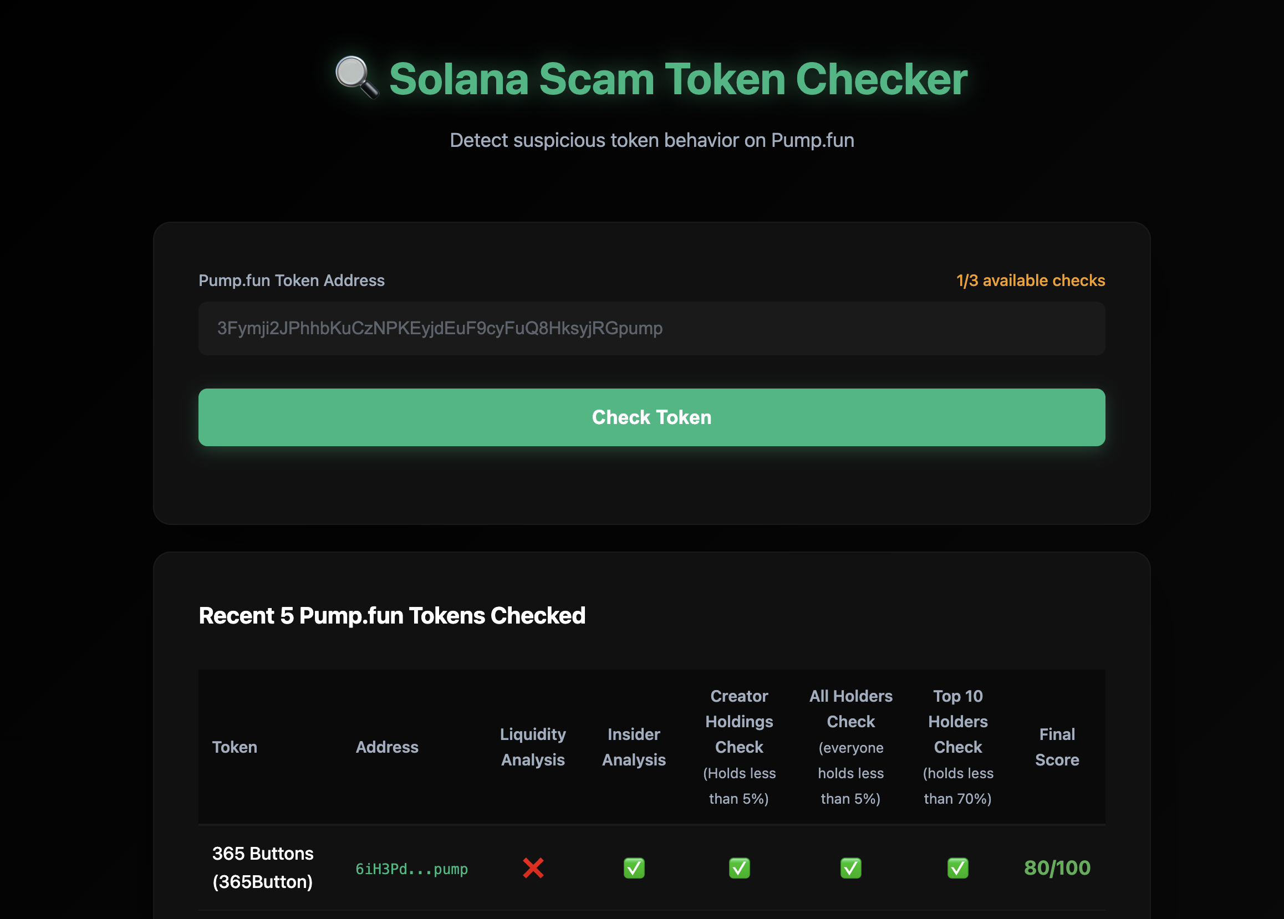1284x919 pixels.
Task: Click the Liquidity Analysis column header
Action: point(532,747)
